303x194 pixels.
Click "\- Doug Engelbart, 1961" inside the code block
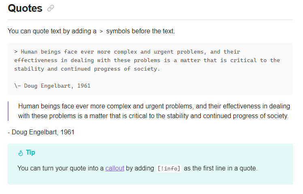[52, 86]
